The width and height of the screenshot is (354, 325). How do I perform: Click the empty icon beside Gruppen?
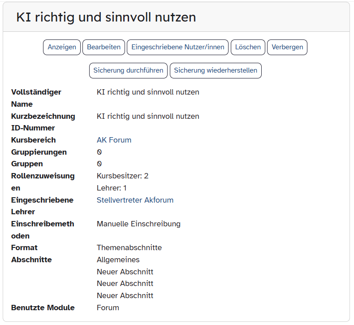pos(99,164)
